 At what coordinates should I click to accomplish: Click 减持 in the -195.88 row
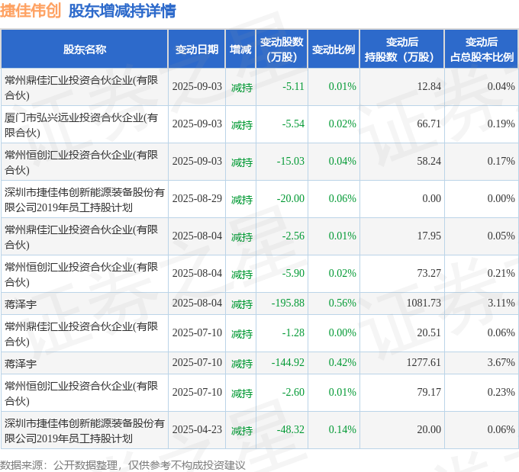click(x=242, y=304)
